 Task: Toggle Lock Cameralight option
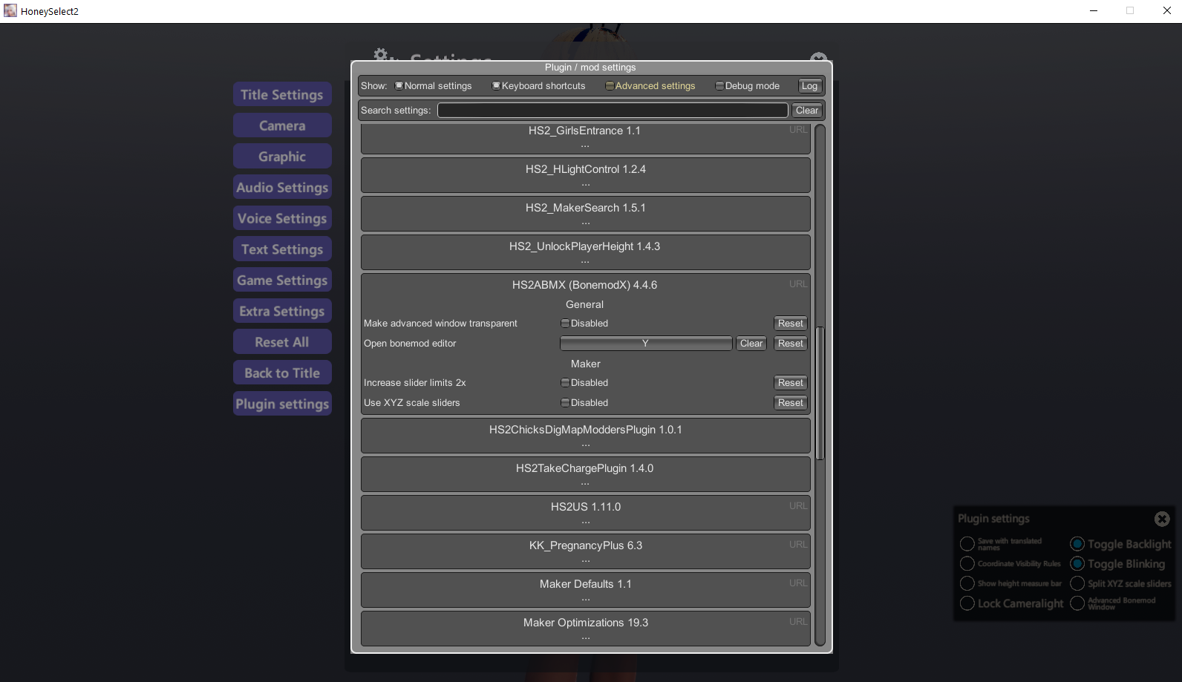pos(967,603)
